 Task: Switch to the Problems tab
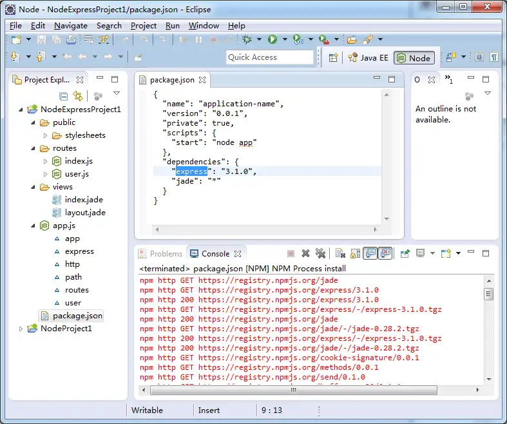pos(160,254)
